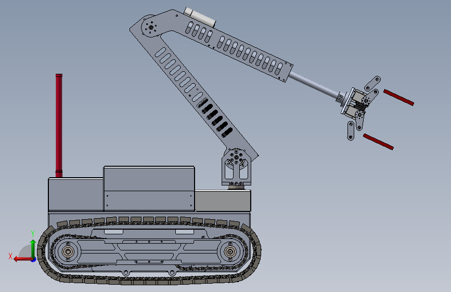
Task: Select the arm's base servo bracket
Action: pyautogui.click(x=236, y=167)
